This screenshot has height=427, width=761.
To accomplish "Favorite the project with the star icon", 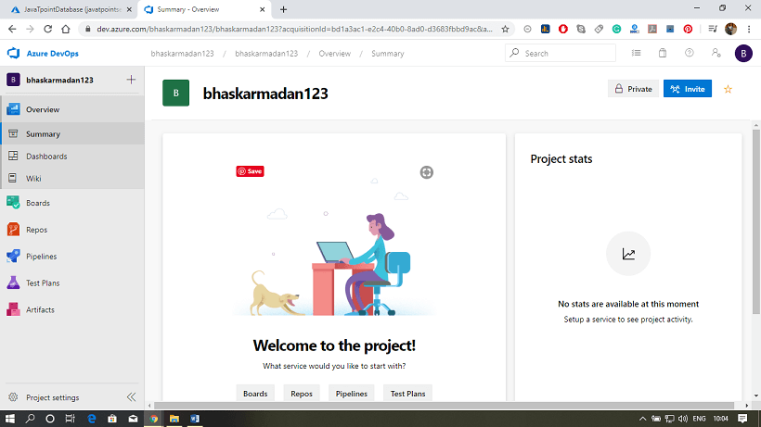I will [728, 89].
